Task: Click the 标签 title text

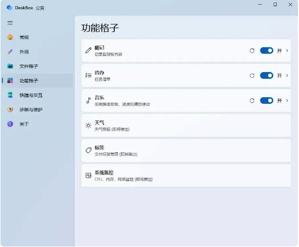Action: 99,148
